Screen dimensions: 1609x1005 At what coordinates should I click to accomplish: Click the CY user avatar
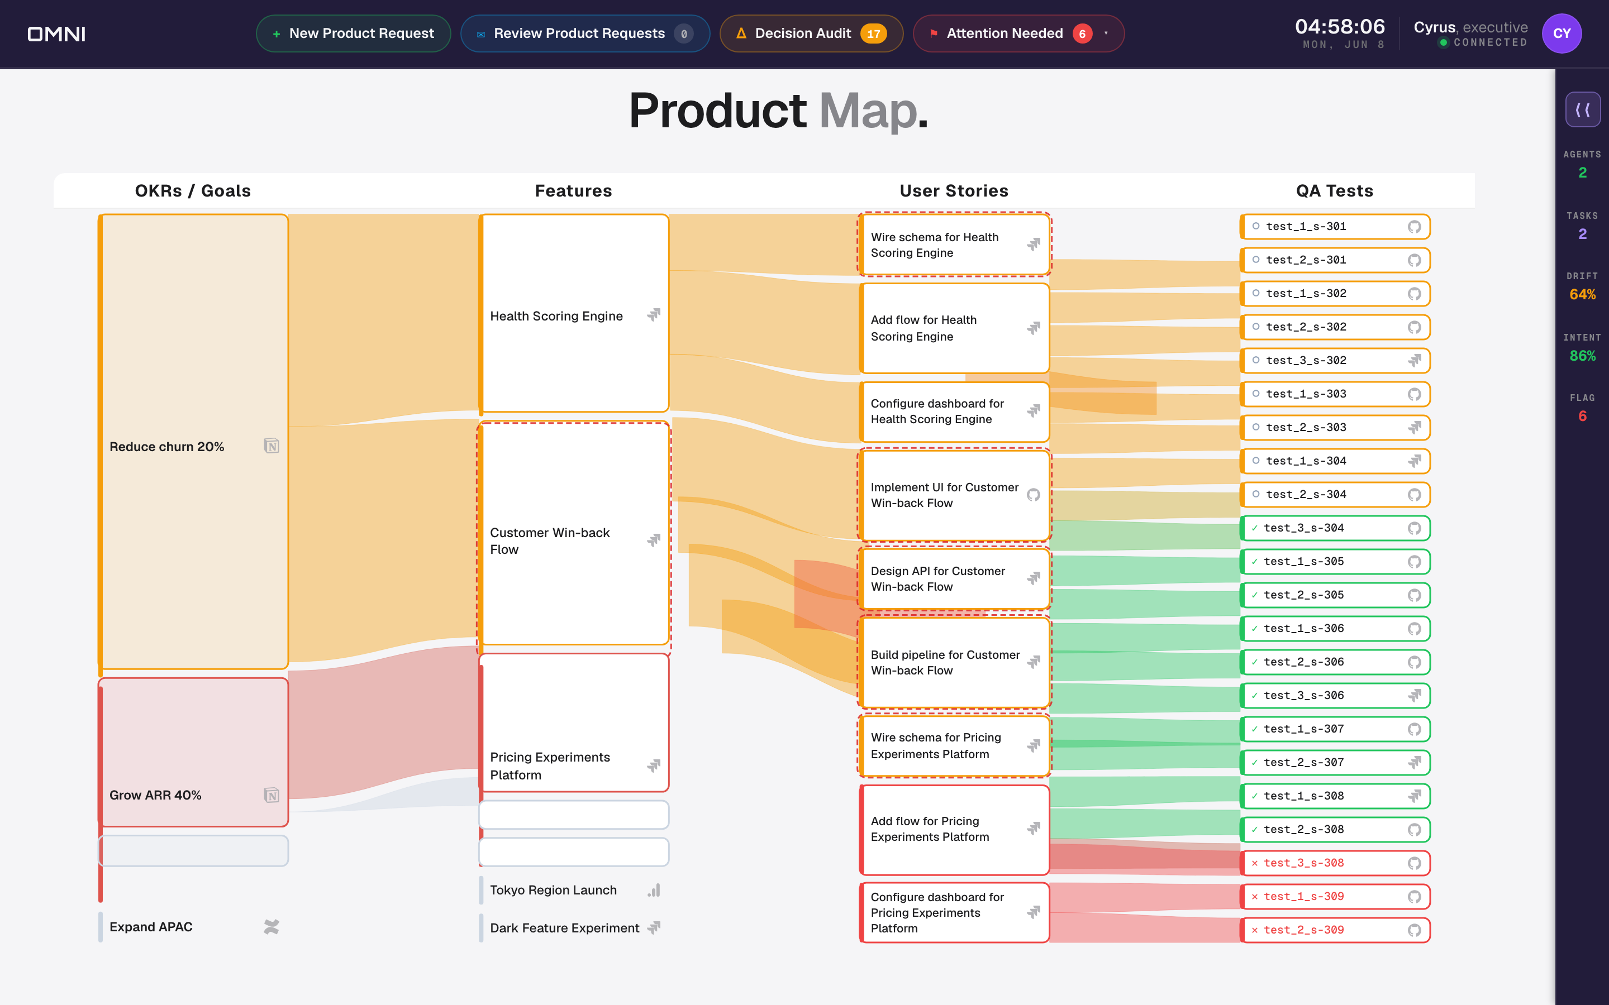(1561, 33)
